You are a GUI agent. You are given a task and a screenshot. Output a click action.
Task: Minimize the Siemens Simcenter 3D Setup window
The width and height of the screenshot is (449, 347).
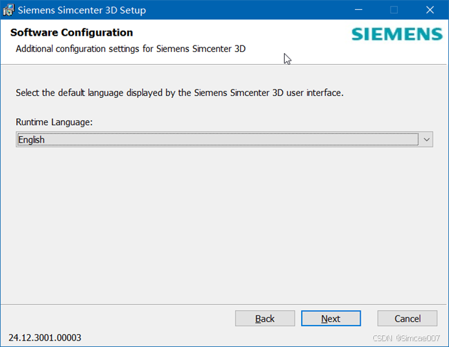click(359, 10)
